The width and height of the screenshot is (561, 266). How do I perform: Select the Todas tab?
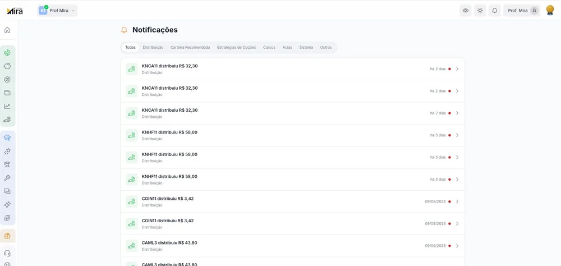(131, 47)
